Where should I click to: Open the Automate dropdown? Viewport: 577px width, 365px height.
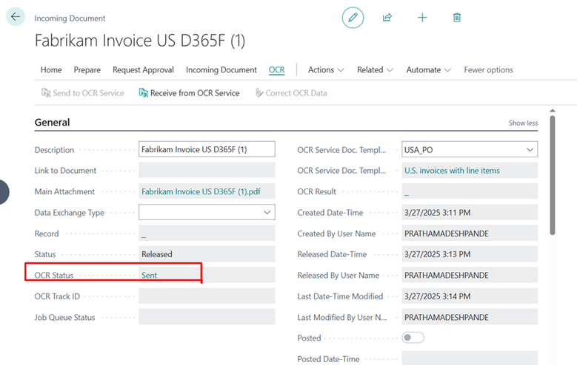pos(428,69)
